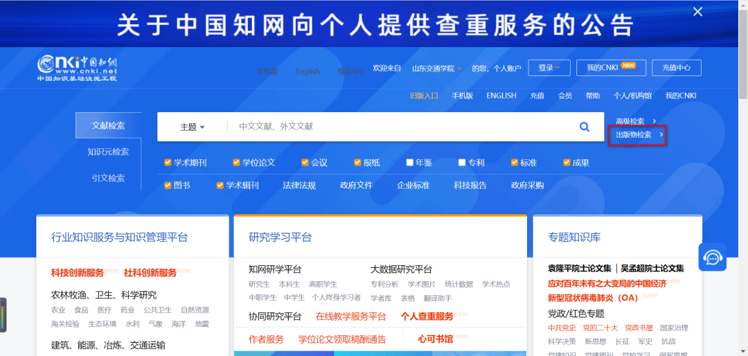The image size is (748, 356).
Task: Open the 知网研学平台 link
Action: (275, 269)
